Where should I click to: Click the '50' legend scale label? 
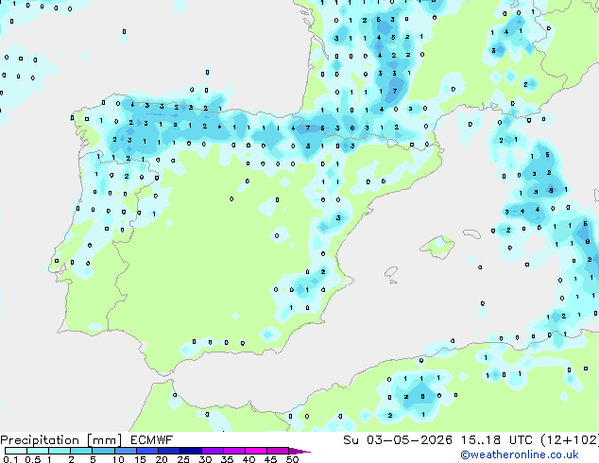[x=292, y=459]
